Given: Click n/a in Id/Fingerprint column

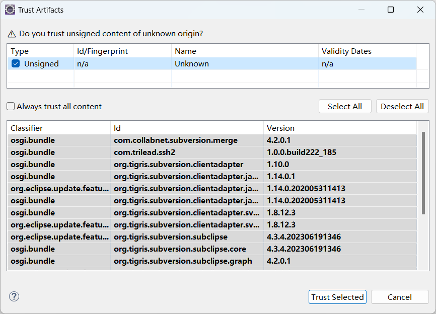Looking at the screenshot, I should pyautogui.click(x=83, y=64).
